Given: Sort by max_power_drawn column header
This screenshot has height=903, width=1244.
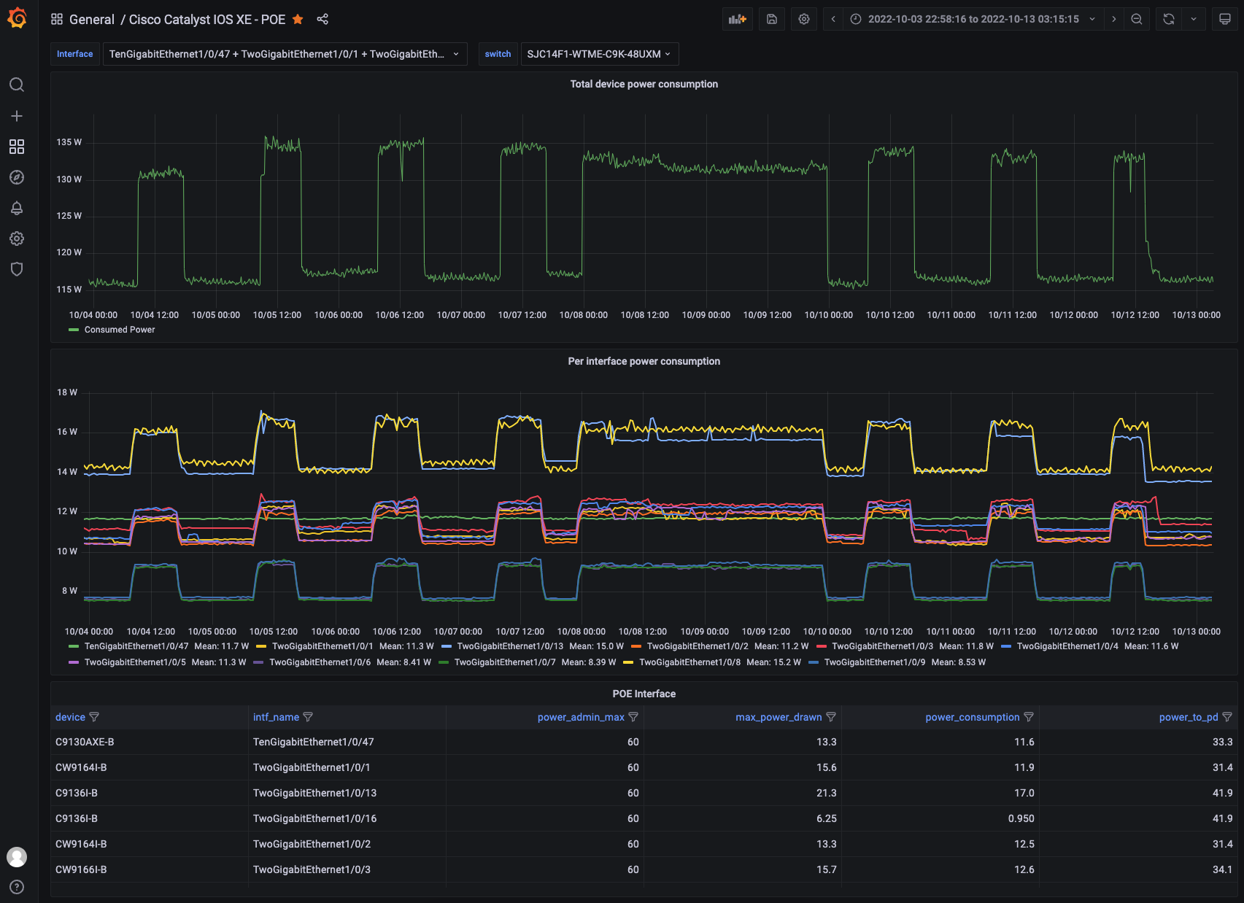Looking at the screenshot, I should [779, 717].
